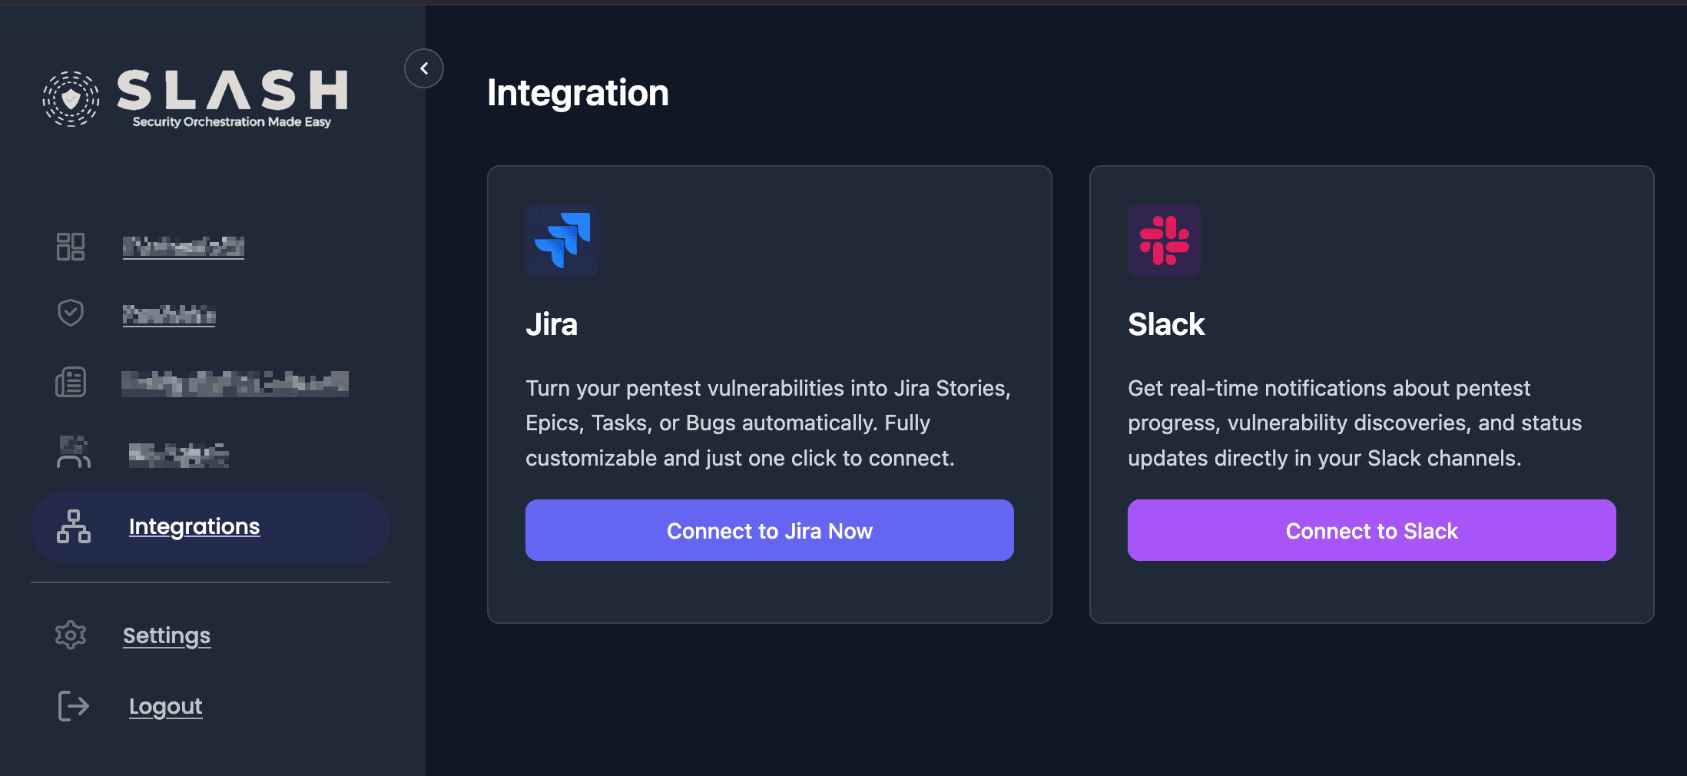Click the Logout link
Viewport: 1687px width, 776px height.
(x=165, y=705)
